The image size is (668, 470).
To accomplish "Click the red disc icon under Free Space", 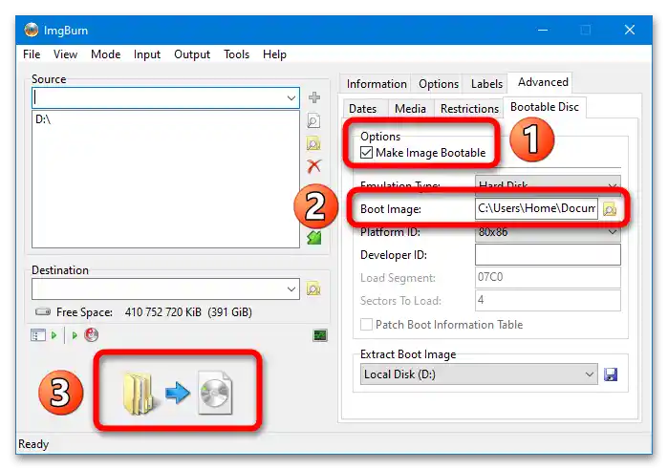I will pyautogui.click(x=91, y=335).
